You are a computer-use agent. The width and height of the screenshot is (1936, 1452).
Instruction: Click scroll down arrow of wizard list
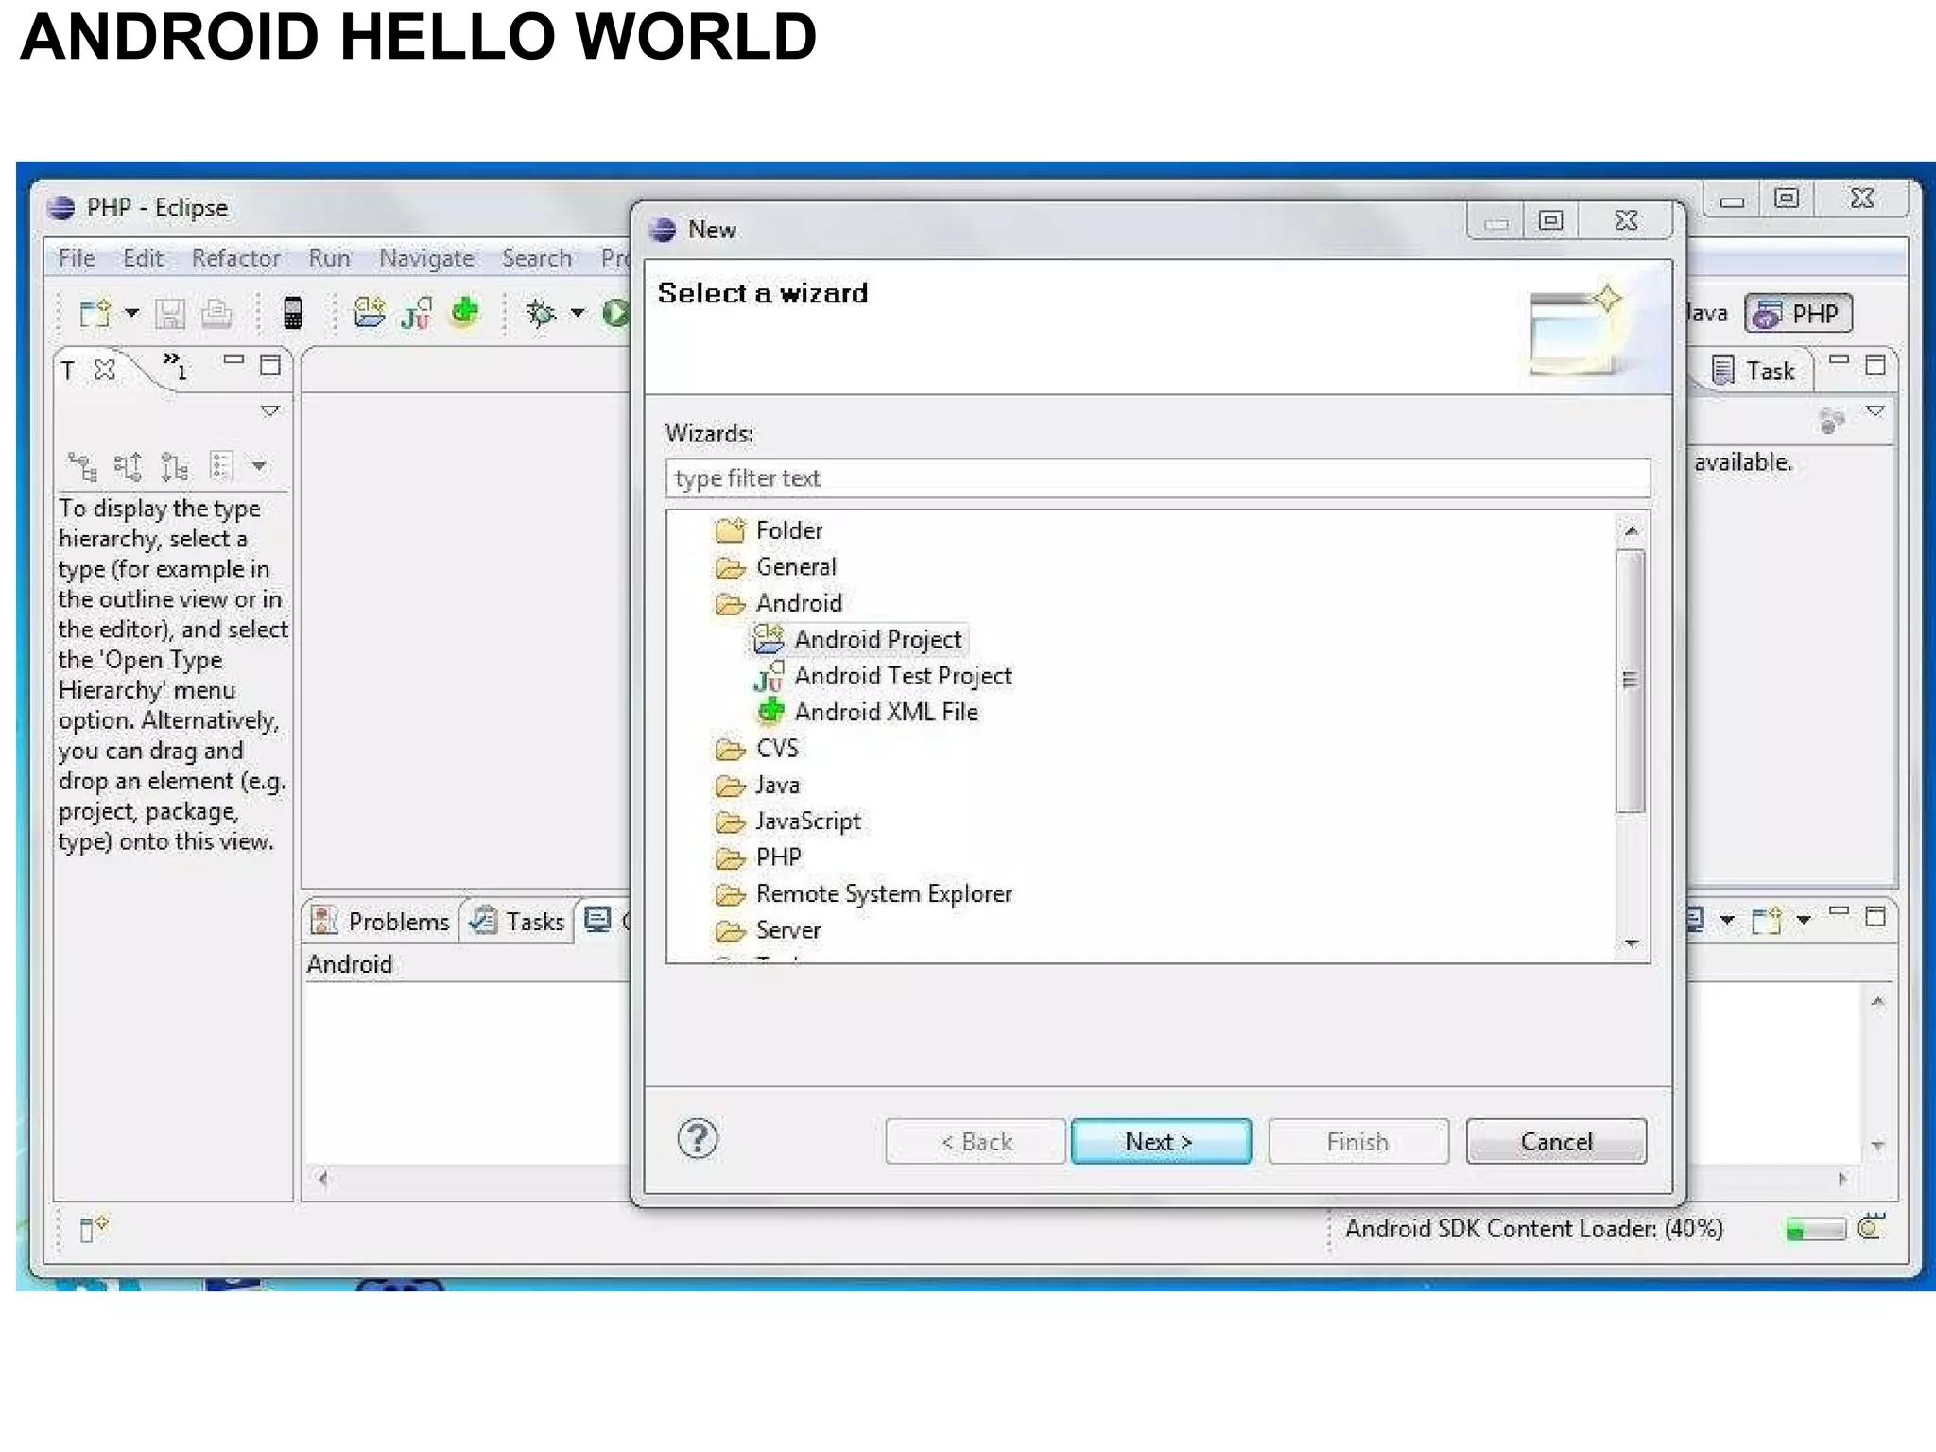pos(1631,943)
